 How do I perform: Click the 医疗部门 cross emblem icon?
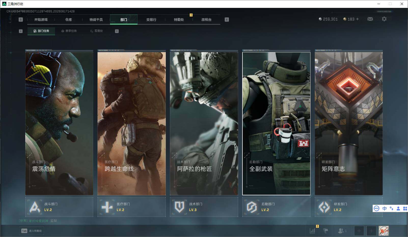tap(107, 207)
